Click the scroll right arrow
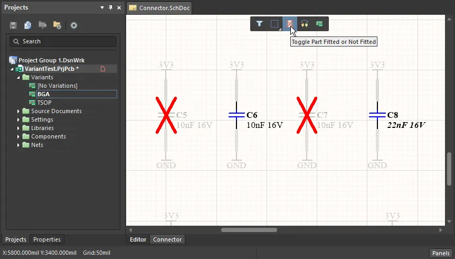The width and height of the screenshot is (455, 259). click(x=441, y=230)
